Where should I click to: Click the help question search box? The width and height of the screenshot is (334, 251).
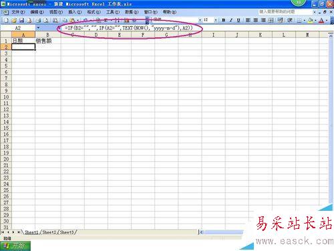[285, 11]
